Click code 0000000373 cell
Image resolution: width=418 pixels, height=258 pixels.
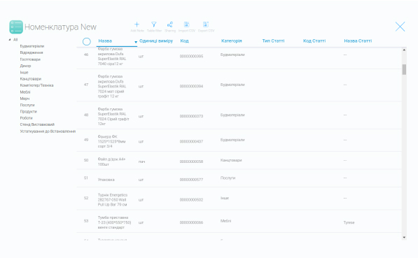coord(191,116)
